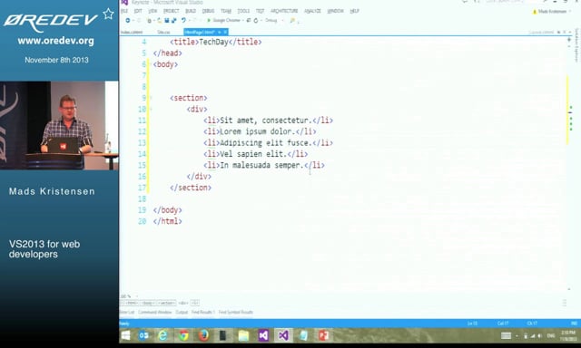This screenshot has width=581, height=348.
Task: Open Outlook from the taskbar
Action: click(x=143, y=336)
